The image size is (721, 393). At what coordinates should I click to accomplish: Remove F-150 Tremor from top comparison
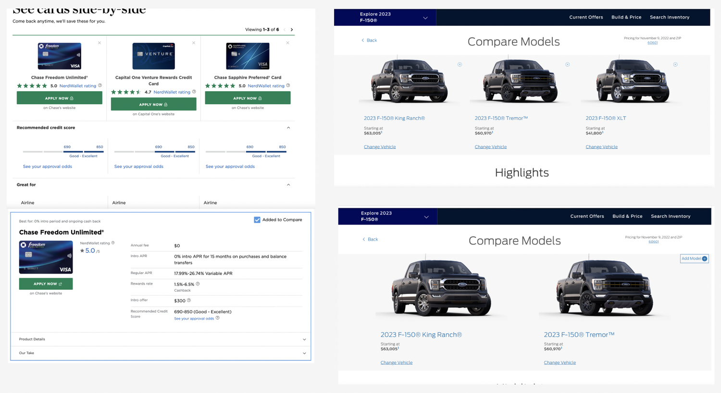[x=568, y=64]
